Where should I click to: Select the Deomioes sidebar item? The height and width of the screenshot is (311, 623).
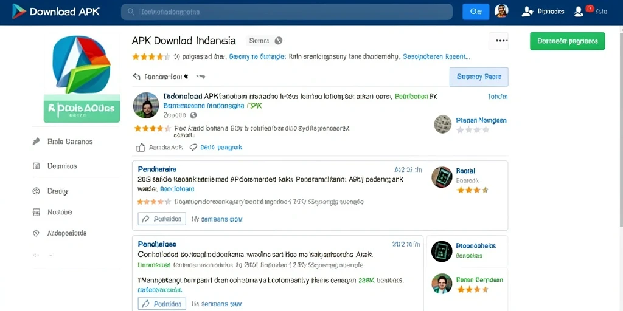coord(62,166)
